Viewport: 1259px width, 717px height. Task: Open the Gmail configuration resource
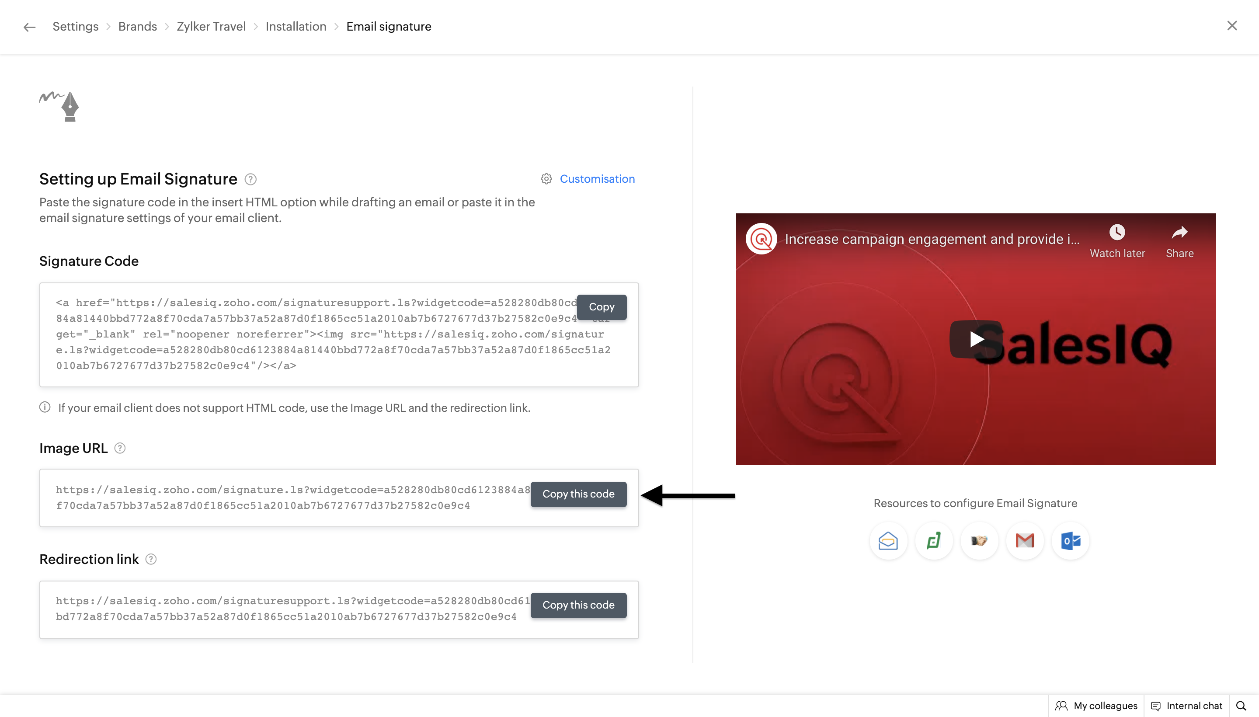click(x=1025, y=541)
